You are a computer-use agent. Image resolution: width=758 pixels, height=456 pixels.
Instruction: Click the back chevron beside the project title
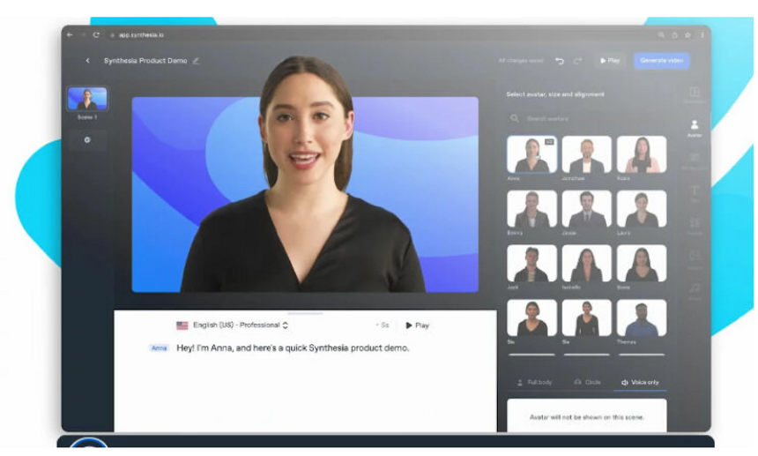pos(87,61)
